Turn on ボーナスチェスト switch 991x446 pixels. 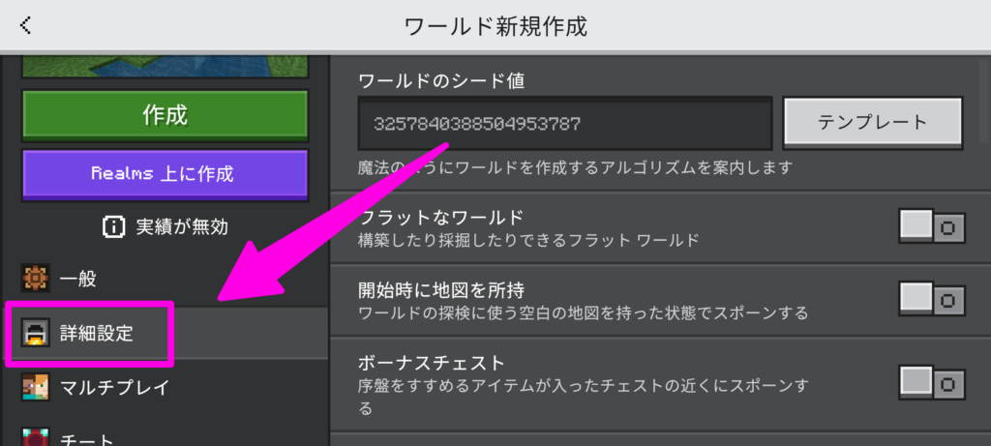coord(932,383)
